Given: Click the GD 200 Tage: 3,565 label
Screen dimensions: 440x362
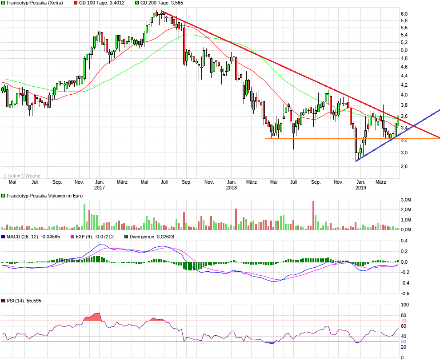Looking at the screenshot, I should (162, 3).
